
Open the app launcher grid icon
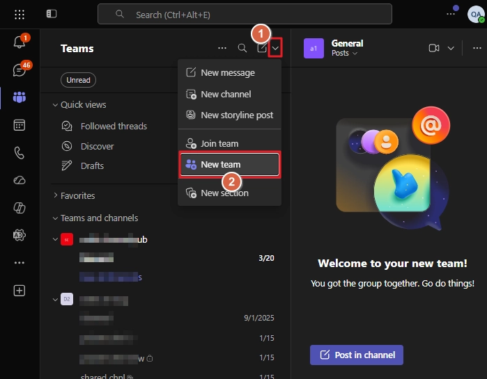tap(20, 14)
